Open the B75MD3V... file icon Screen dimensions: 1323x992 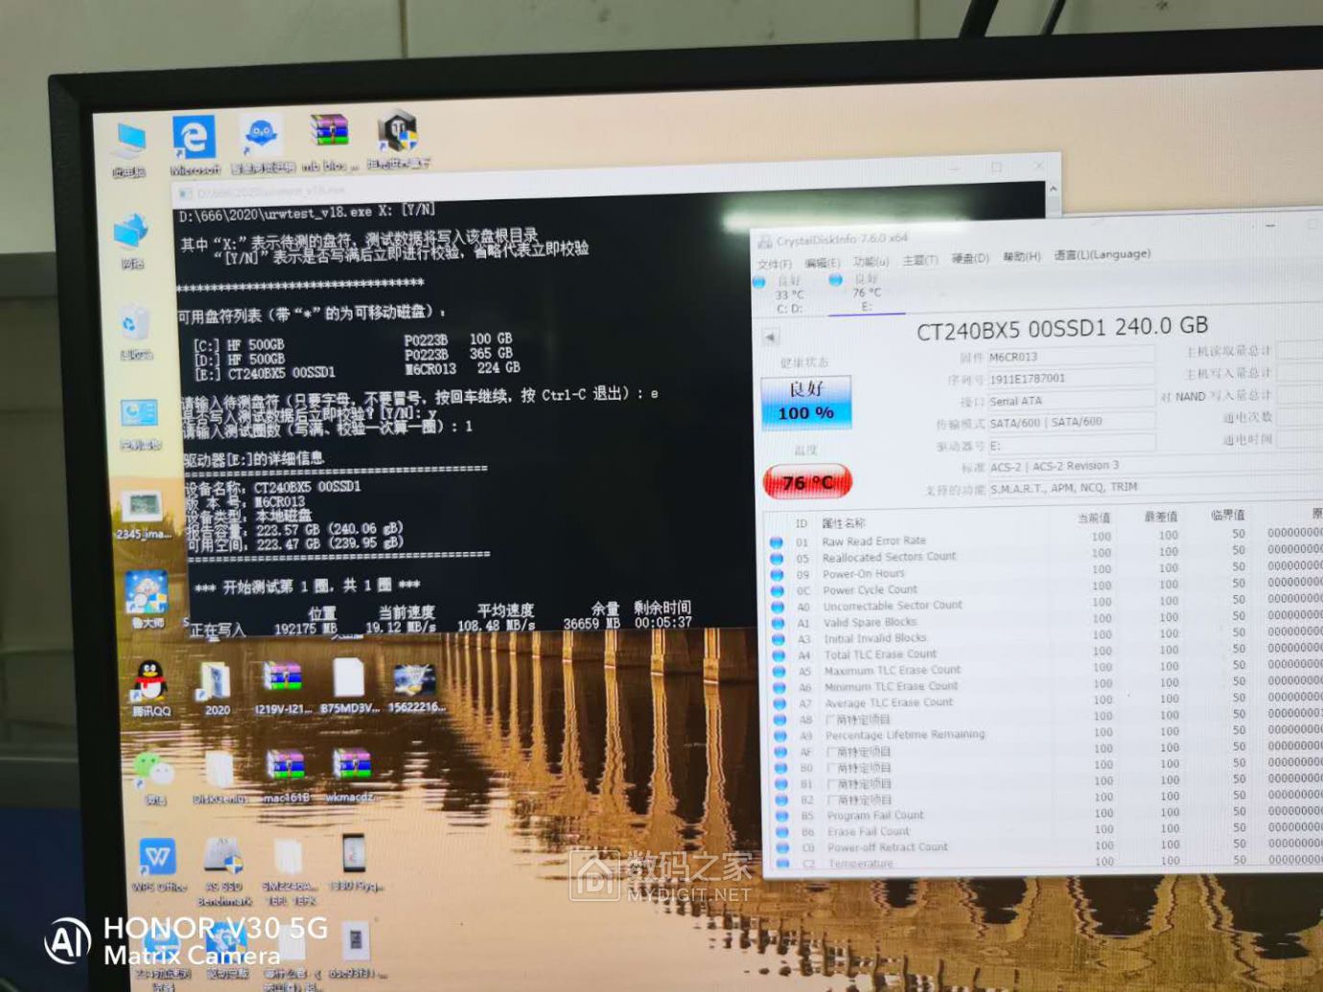click(x=350, y=686)
